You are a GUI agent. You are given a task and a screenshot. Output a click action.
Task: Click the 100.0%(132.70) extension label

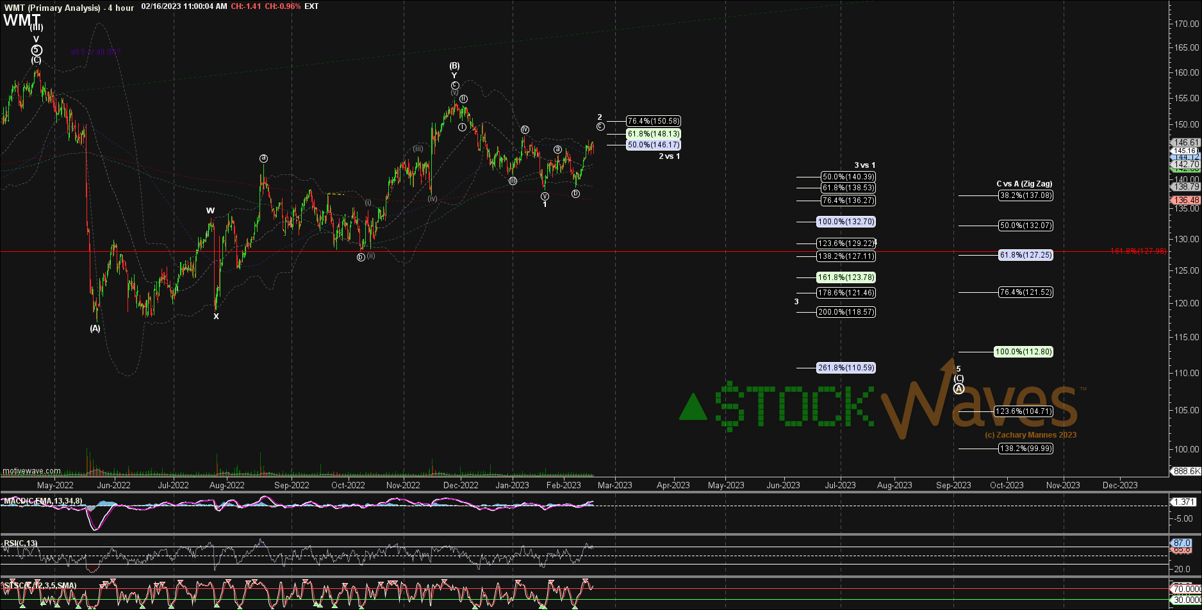click(846, 222)
